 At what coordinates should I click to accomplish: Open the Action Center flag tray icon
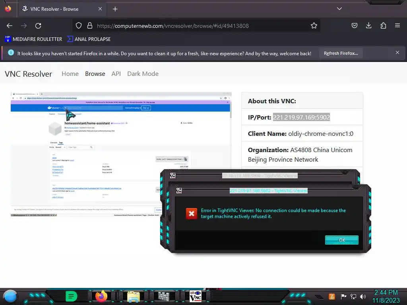[344, 296]
